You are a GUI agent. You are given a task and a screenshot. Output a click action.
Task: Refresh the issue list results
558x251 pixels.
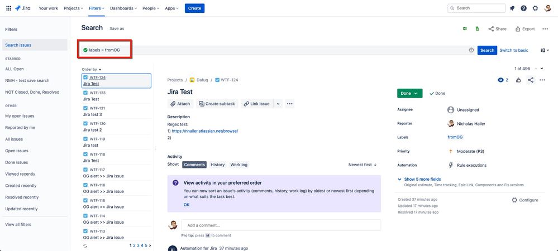(x=85, y=245)
